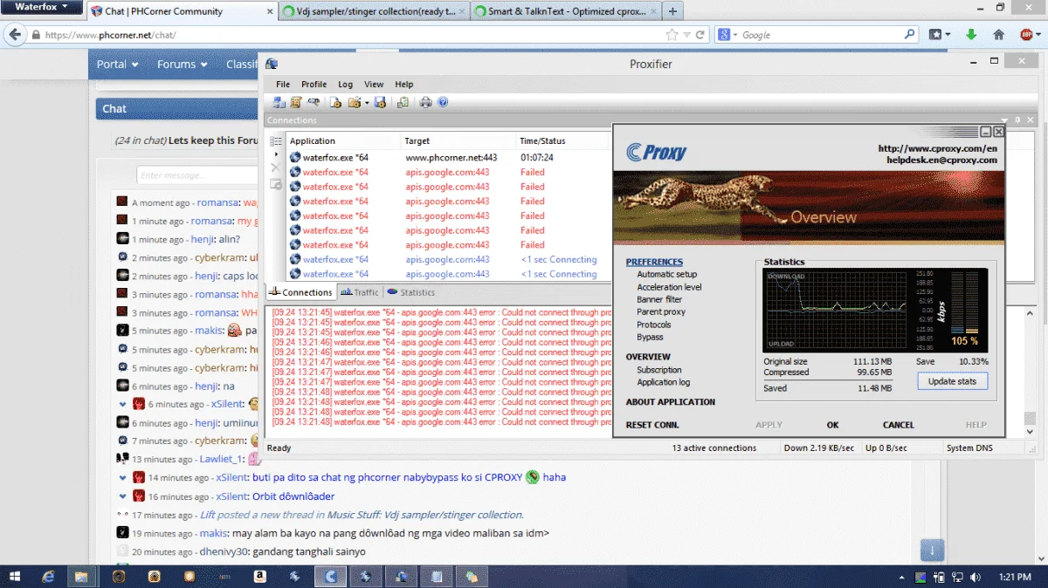Click CANCEL in the CProxy window
The height and width of the screenshot is (588, 1048).
pyautogui.click(x=898, y=425)
